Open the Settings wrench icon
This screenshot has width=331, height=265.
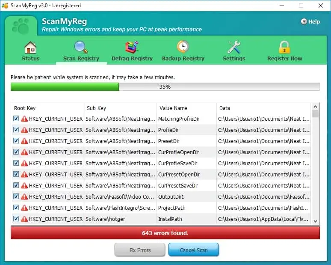point(233,47)
